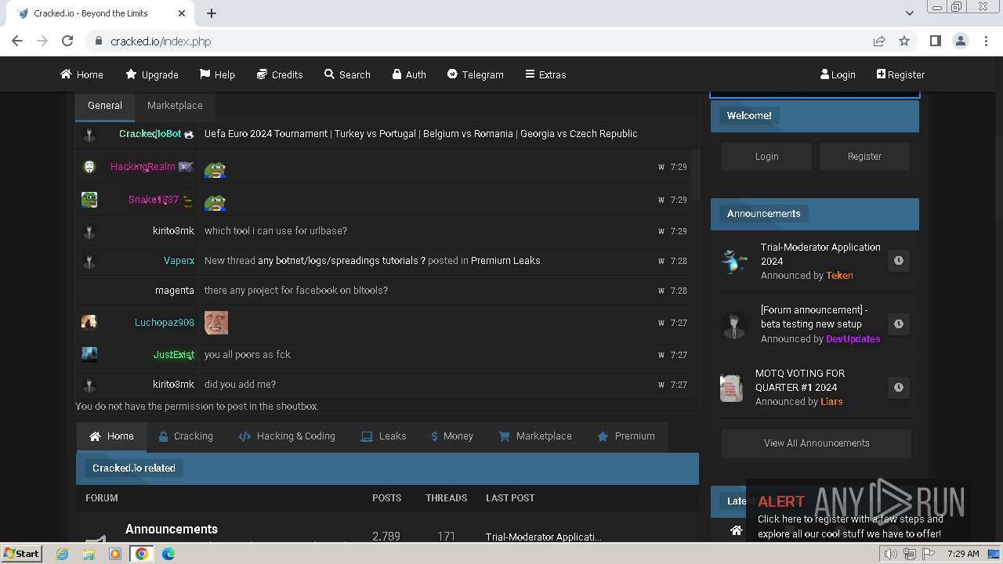1003x564 pixels.
Task: Bookmark this page with the star icon
Action: coord(904,42)
